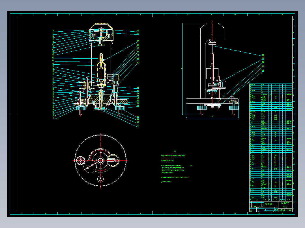Pick part callout number 37
This screenshot has width=305, height=228.
(x=138, y=41)
